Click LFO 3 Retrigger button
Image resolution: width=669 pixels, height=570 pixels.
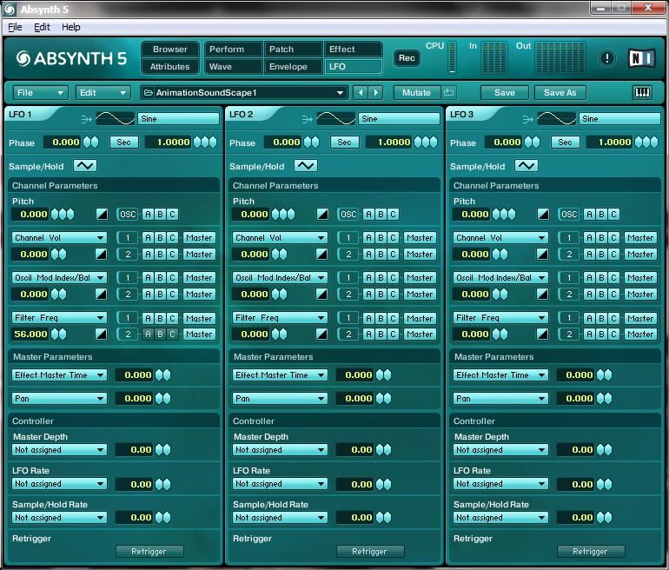tap(590, 551)
